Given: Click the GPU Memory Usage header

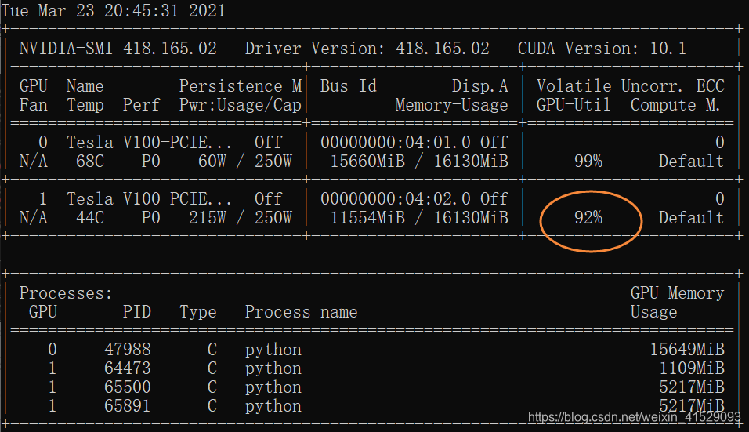Looking at the screenshot, I should (678, 303).
